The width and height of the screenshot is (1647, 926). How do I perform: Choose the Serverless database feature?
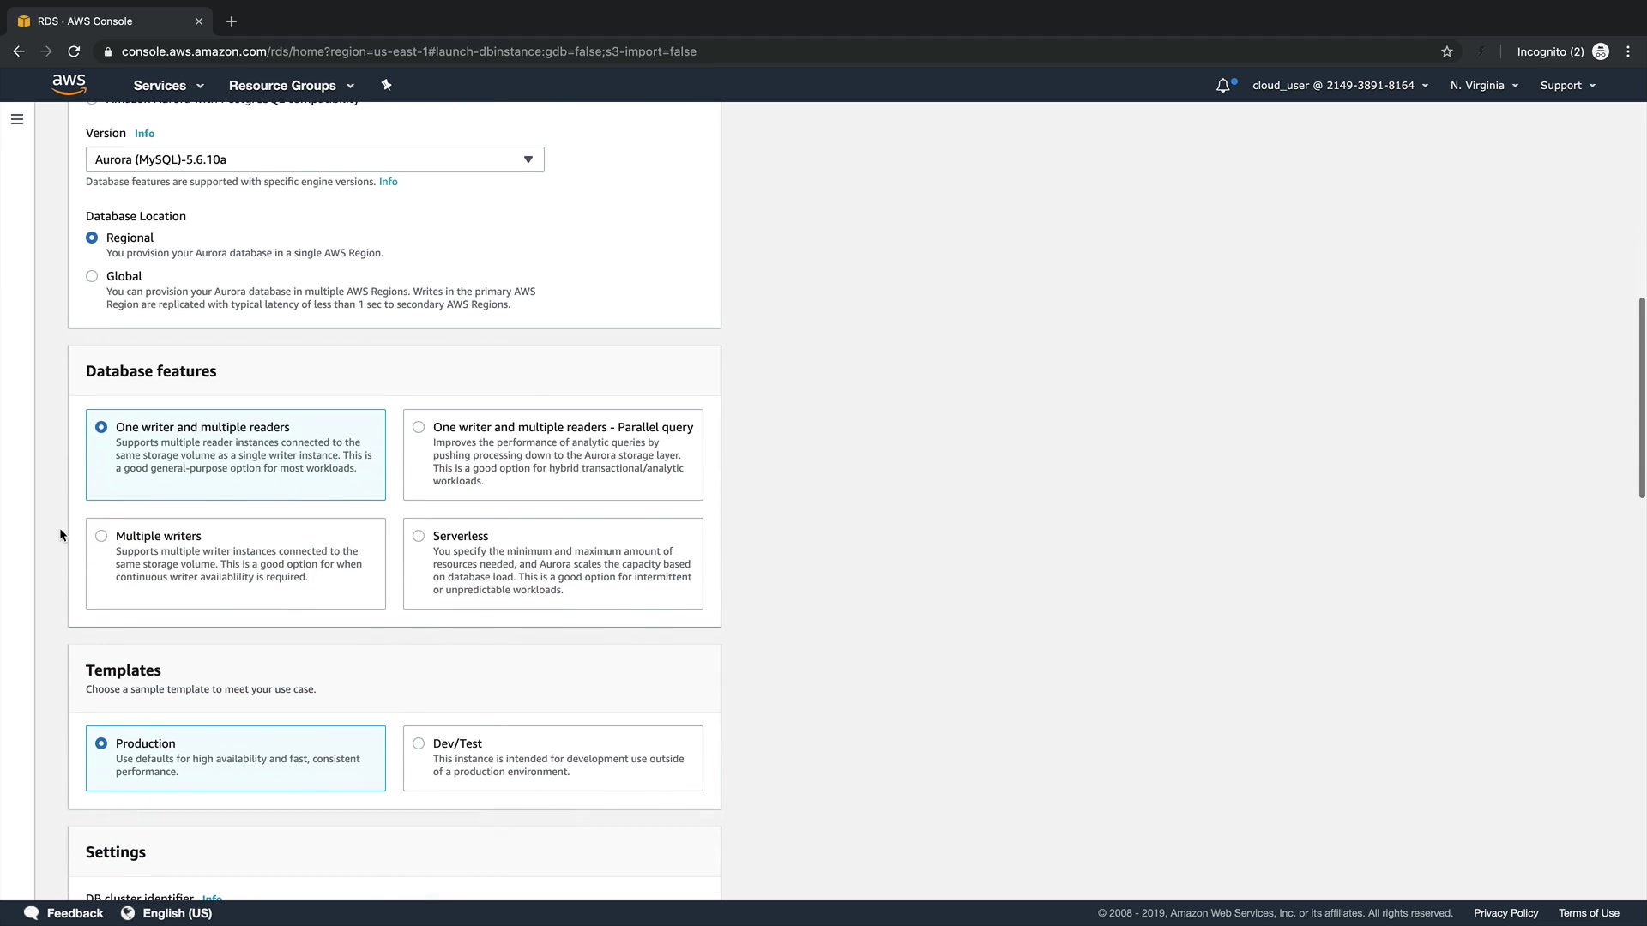pyautogui.click(x=419, y=536)
